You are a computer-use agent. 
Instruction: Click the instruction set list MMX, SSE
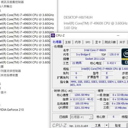point(99,83)
